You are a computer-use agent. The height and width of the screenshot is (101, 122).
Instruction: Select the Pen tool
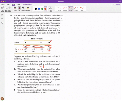tap(19, 9)
